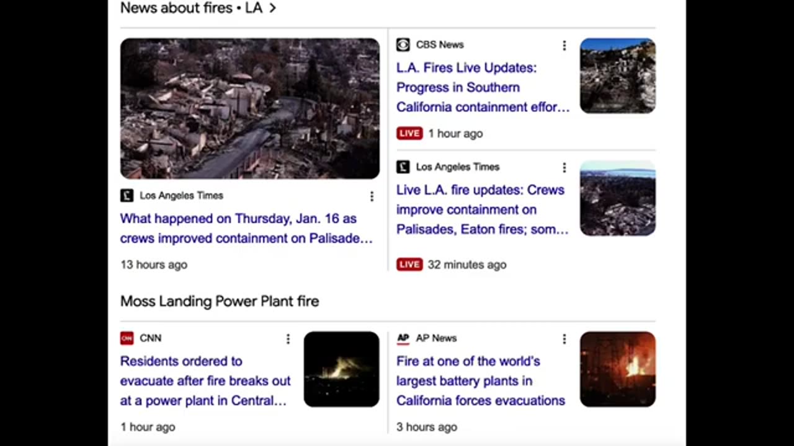794x446 pixels.
Task: Click the CNN logo icon
Action: coord(127,338)
